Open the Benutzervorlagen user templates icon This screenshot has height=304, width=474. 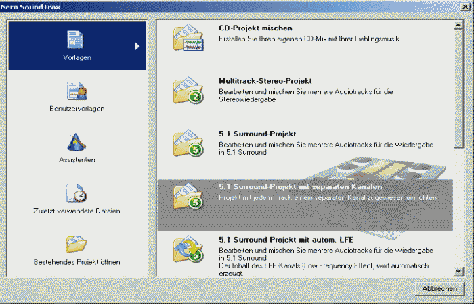click(76, 91)
